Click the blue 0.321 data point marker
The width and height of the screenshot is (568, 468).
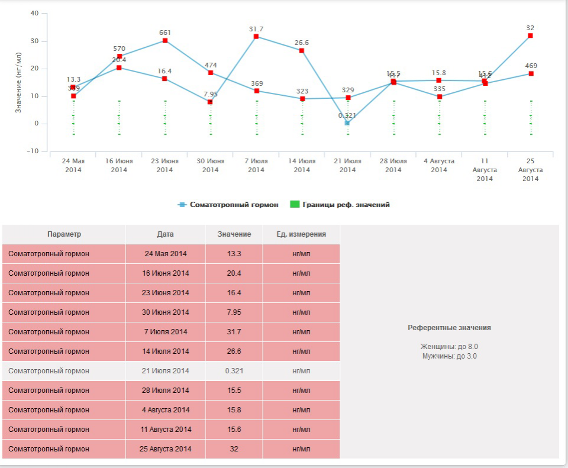click(347, 123)
